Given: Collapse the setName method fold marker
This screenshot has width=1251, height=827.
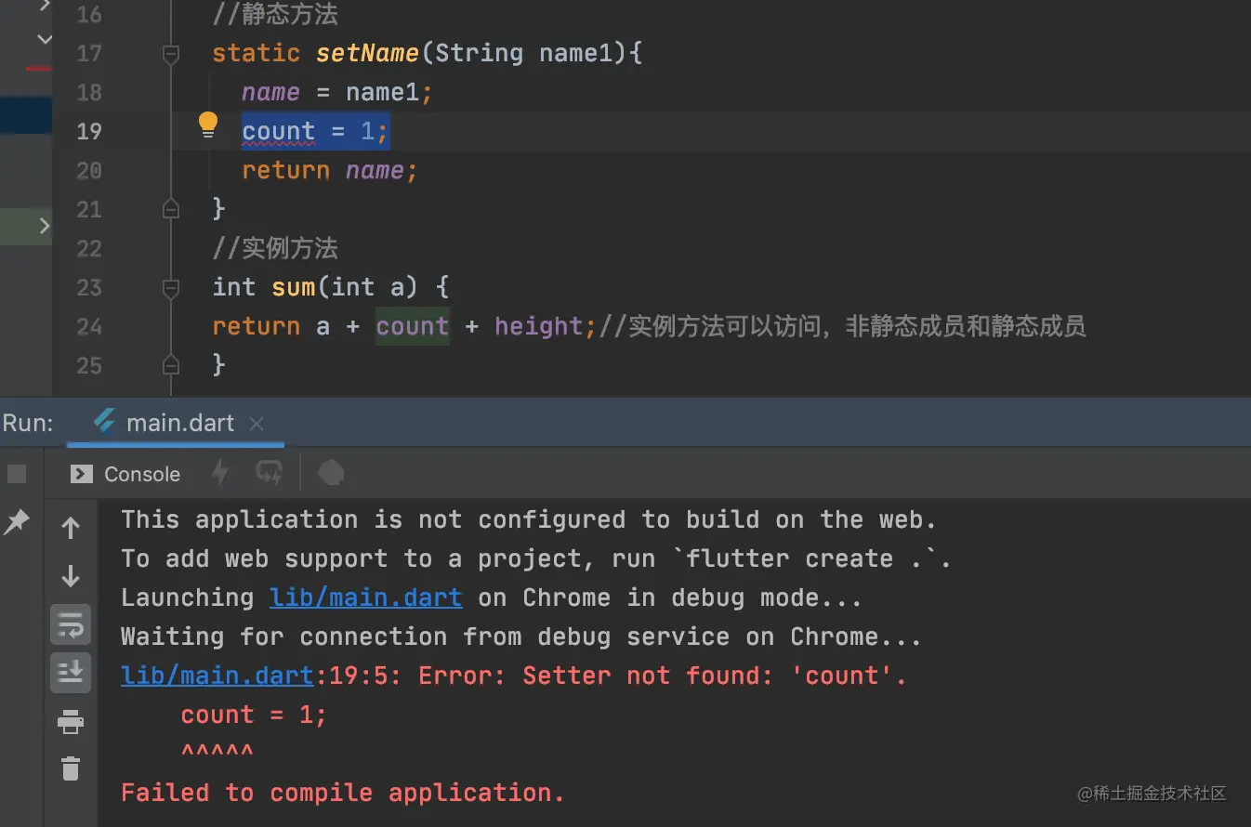Looking at the screenshot, I should click(171, 55).
